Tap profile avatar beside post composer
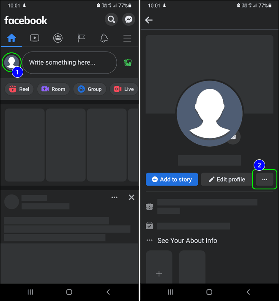The height and width of the screenshot is (301, 279). [x=11, y=62]
